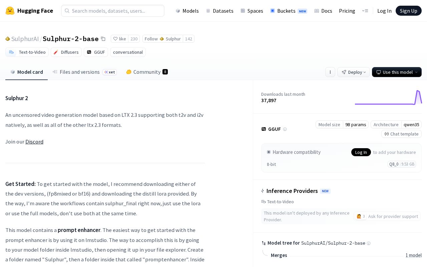Click the Architecture qwen35 badge
Image resolution: width=427 pixels, height=267 pixels.
tap(396, 124)
